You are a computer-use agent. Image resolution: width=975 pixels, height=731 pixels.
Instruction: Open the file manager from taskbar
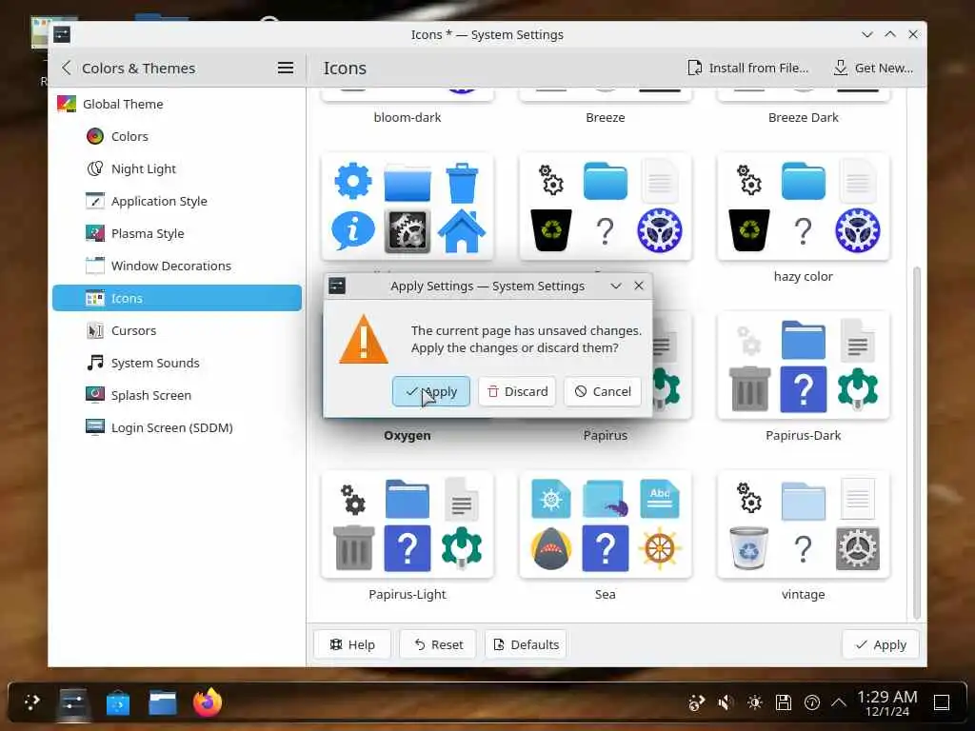[x=163, y=703]
